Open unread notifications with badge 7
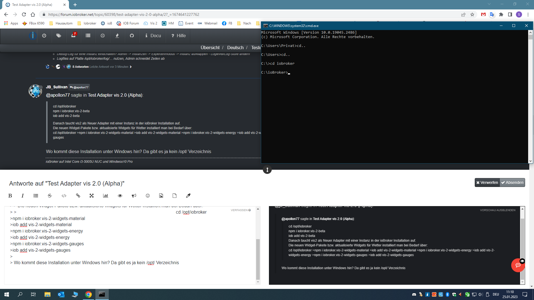Viewport: 534px width, 300px height. pos(73,36)
